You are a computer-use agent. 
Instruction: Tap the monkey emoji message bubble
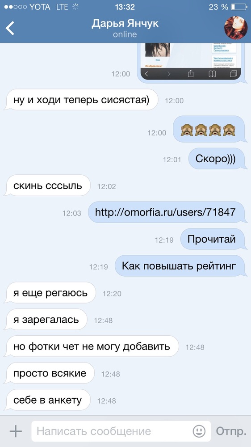(x=209, y=130)
